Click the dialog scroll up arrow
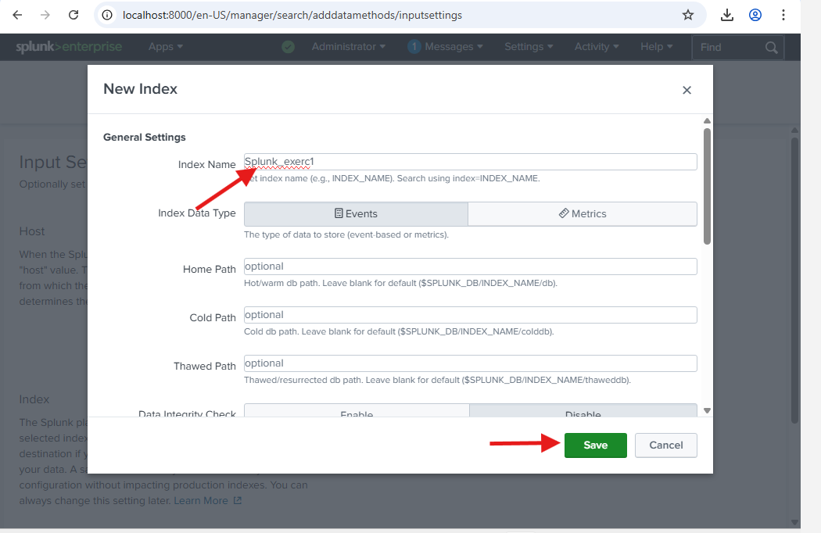 click(x=707, y=121)
